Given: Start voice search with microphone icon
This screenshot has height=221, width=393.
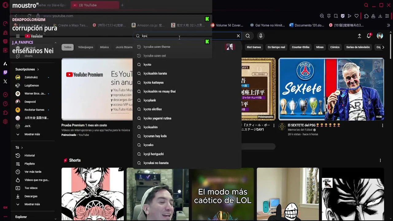Looking at the screenshot, I should pos(261,36).
